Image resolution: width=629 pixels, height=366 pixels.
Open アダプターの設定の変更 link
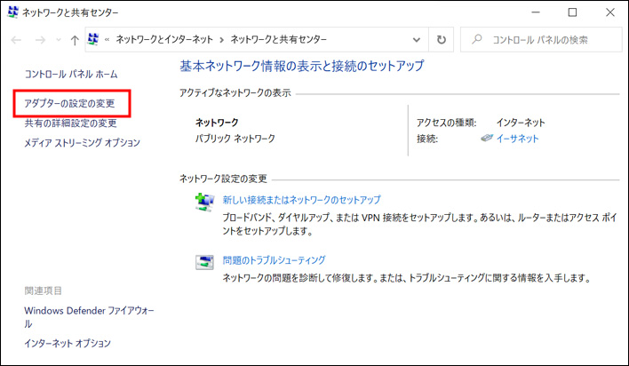pos(69,103)
